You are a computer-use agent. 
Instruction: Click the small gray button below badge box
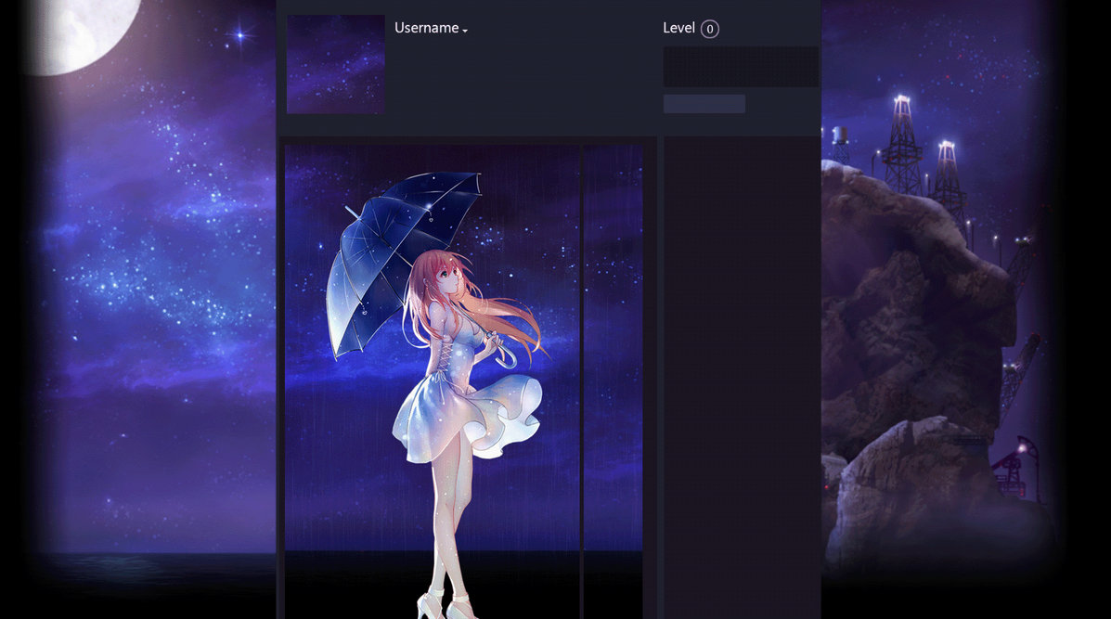click(704, 103)
